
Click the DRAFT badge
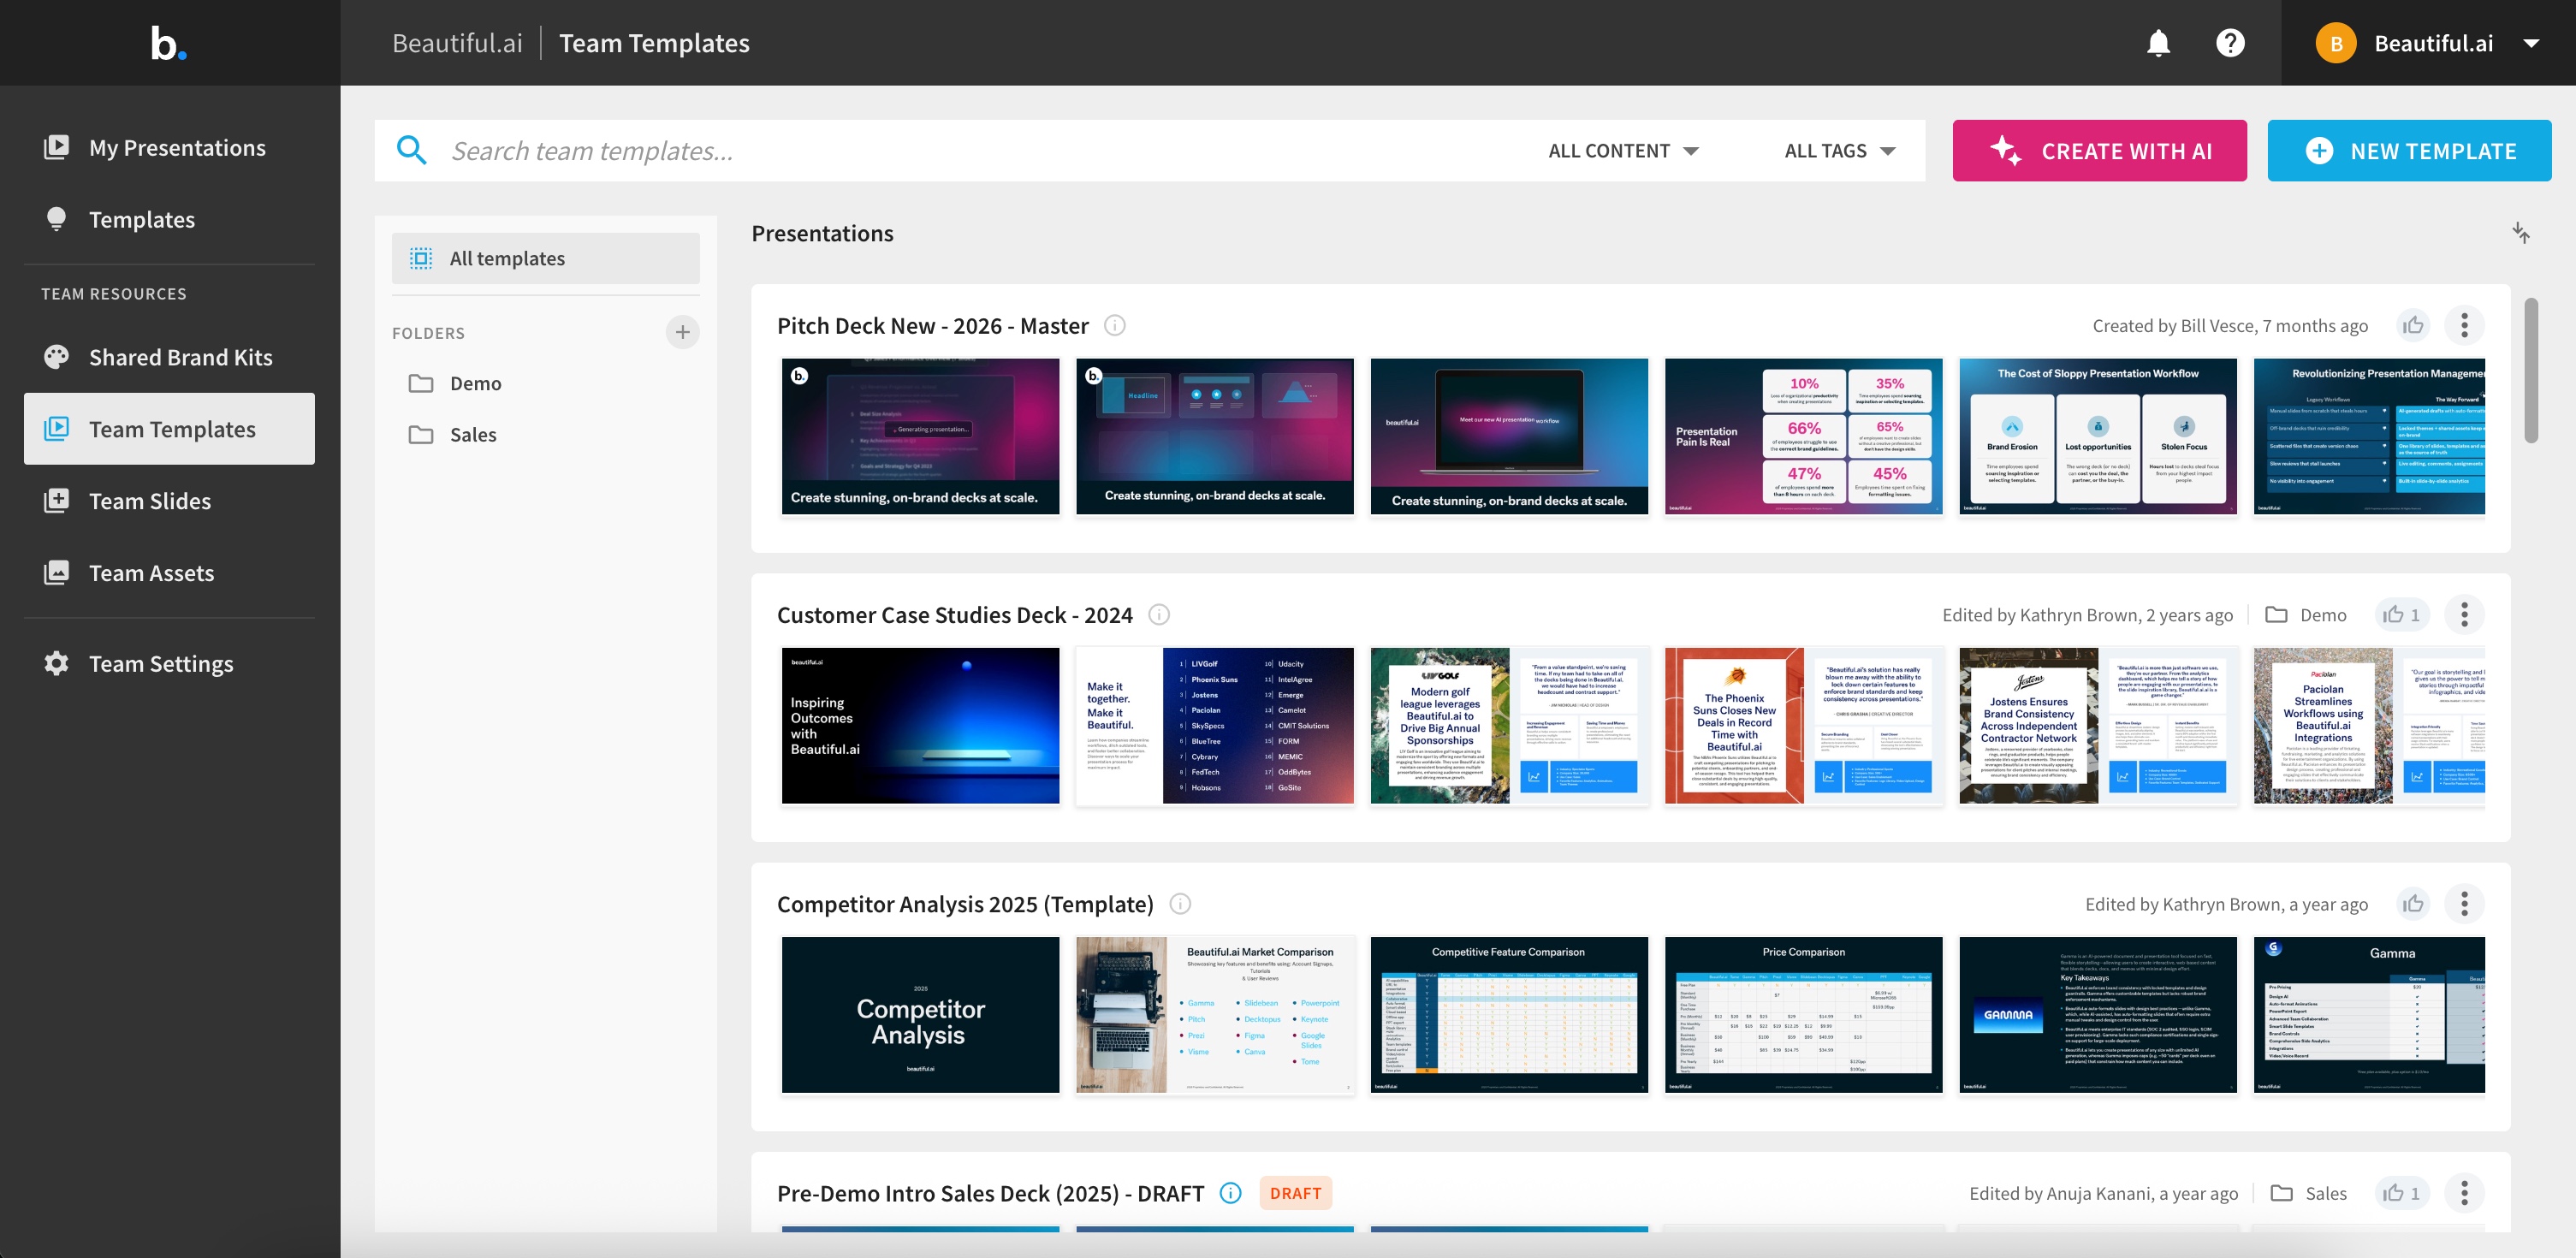(x=1295, y=1193)
